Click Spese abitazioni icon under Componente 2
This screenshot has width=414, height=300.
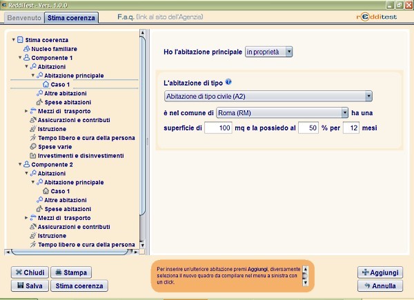pyautogui.click(x=39, y=209)
